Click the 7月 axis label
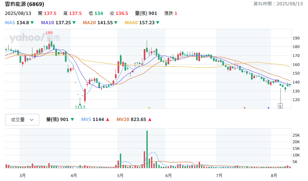This screenshot has width=308, height=181. (x=219, y=175)
